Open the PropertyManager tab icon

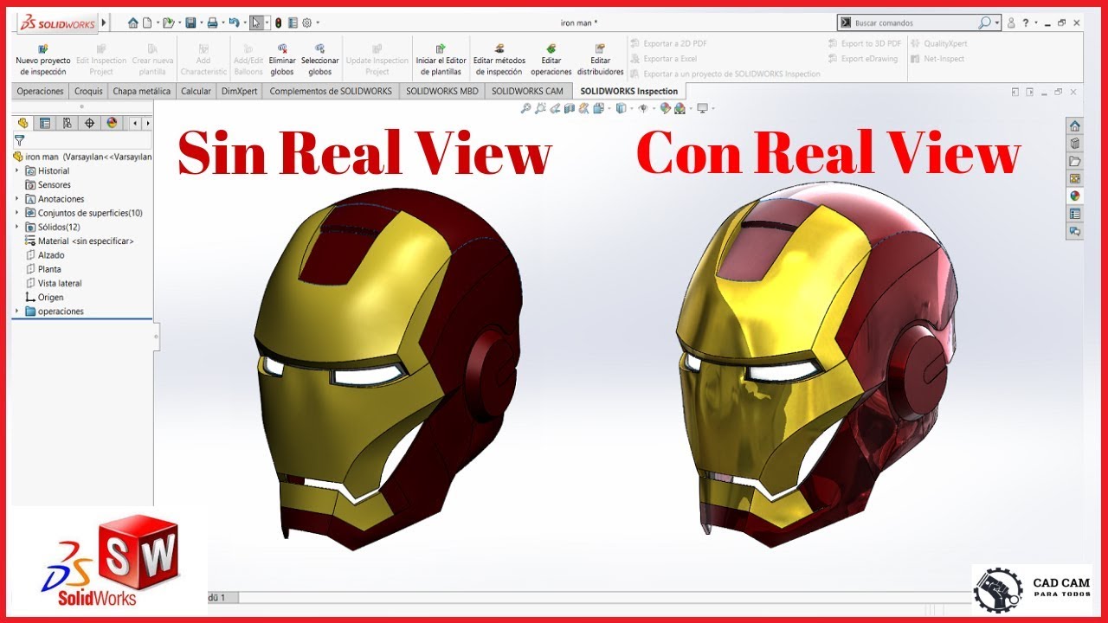pos(45,123)
